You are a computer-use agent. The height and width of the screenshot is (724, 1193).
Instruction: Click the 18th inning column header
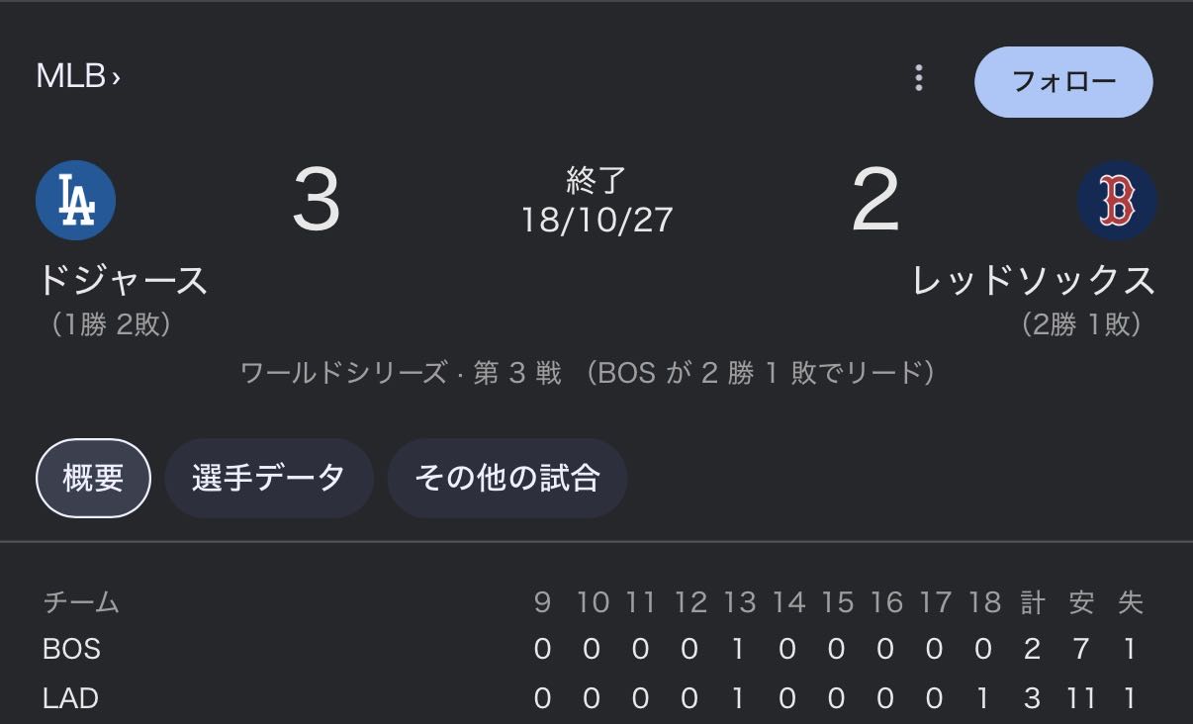point(983,602)
